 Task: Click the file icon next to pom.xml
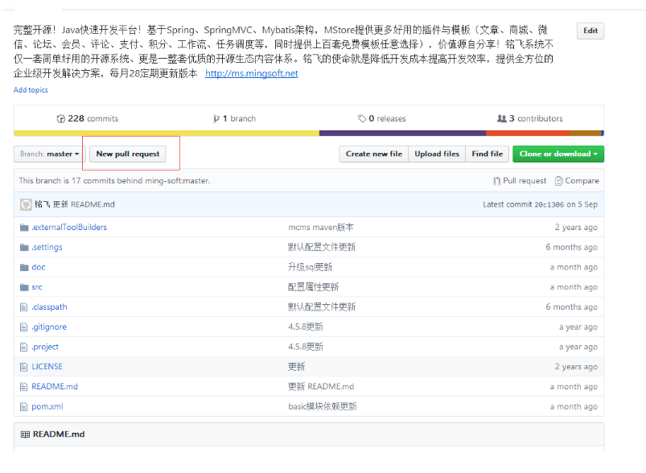point(24,407)
